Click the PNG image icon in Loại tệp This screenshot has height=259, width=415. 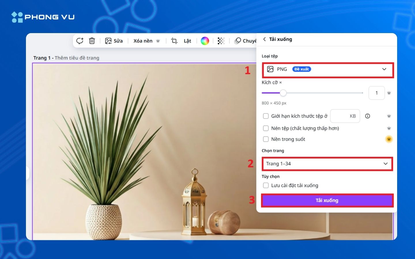pyautogui.click(x=270, y=69)
